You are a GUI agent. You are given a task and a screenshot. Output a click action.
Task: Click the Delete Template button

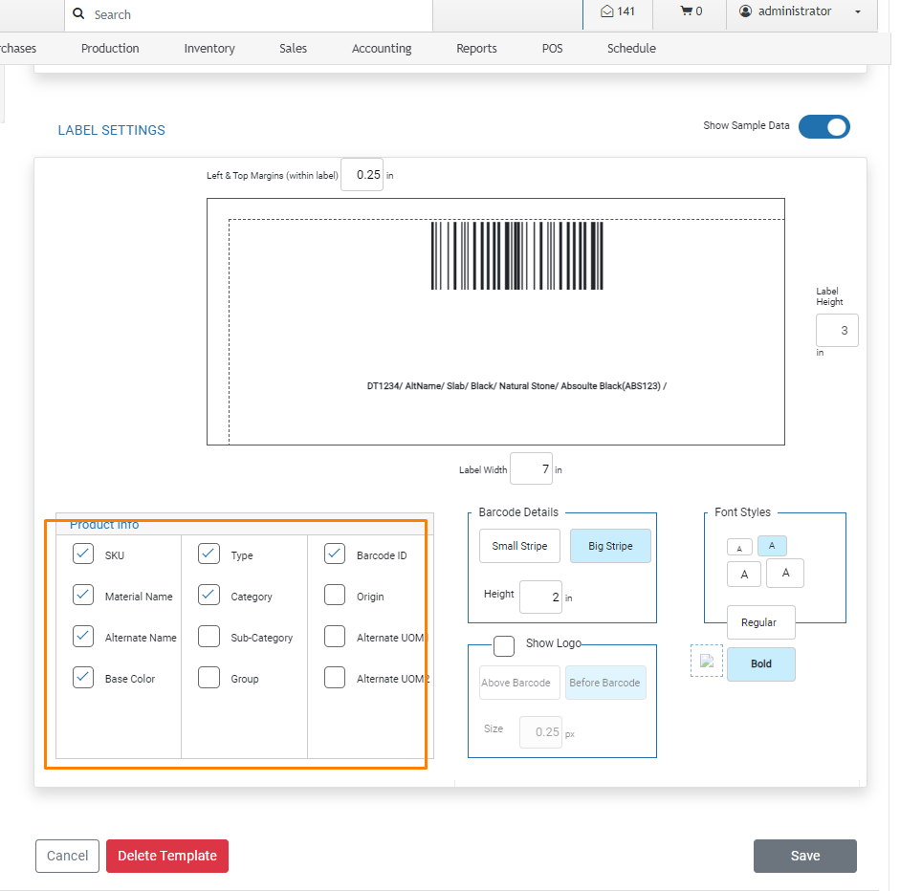click(167, 856)
